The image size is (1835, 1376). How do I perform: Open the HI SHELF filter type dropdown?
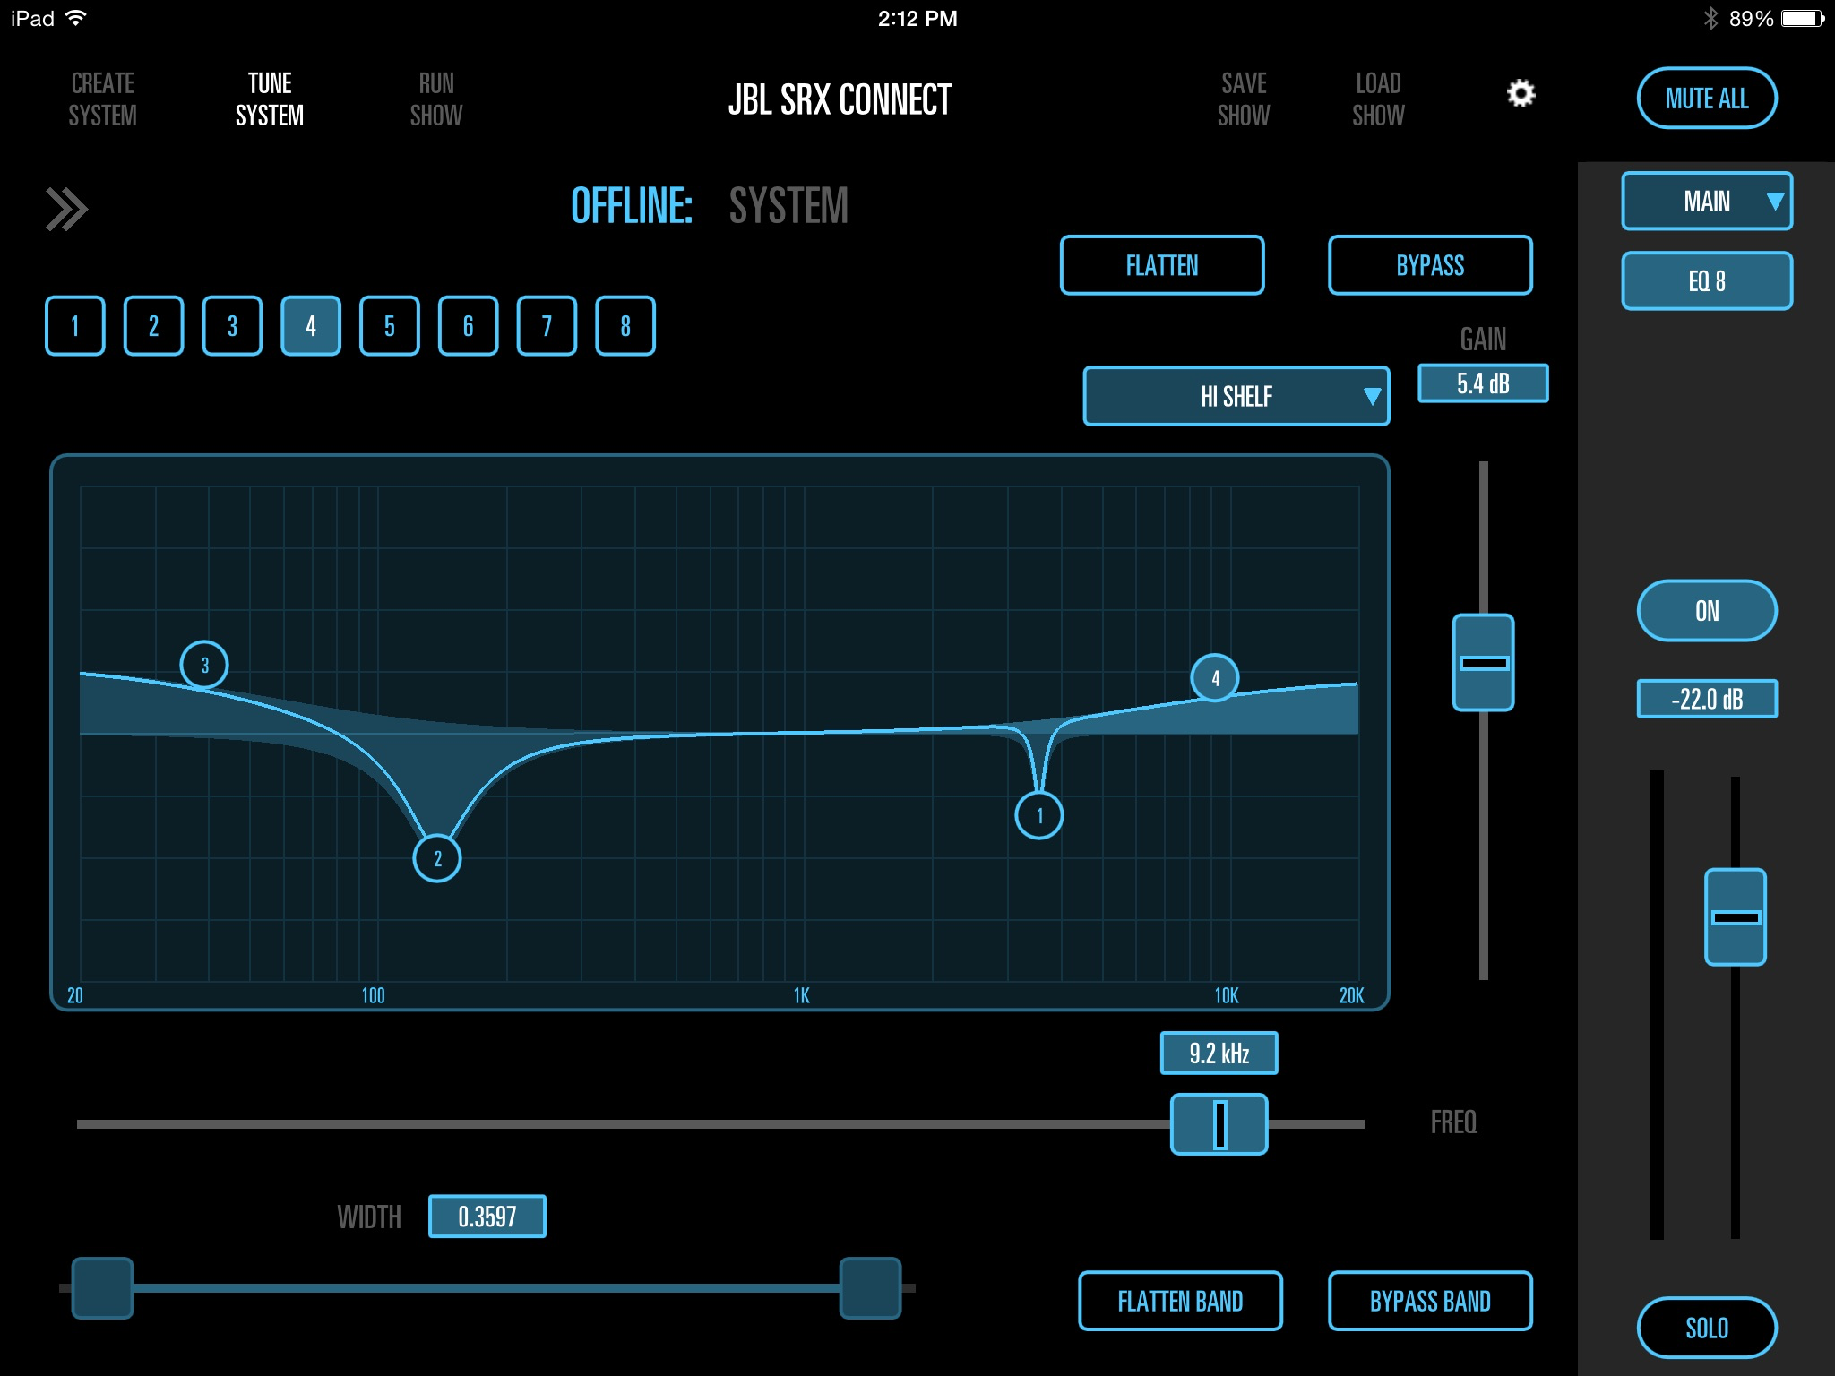coord(1236,396)
